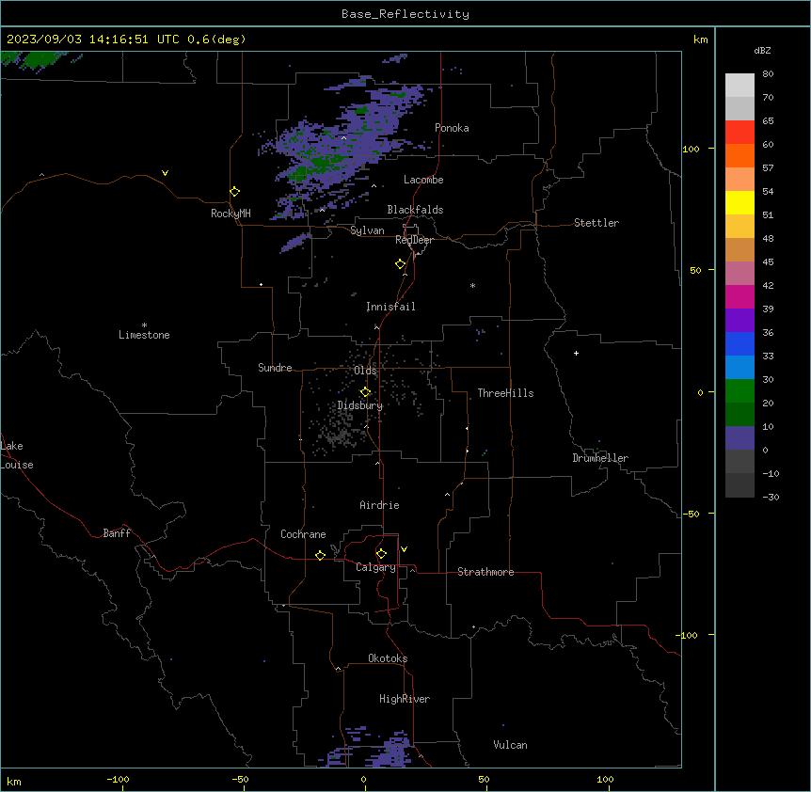Select the Airdrie label
Image resolution: width=811 pixels, height=792 pixels.
click(x=379, y=505)
